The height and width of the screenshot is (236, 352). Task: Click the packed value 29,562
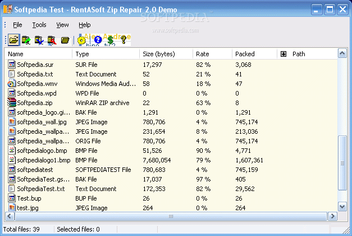click(x=245, y=189)
